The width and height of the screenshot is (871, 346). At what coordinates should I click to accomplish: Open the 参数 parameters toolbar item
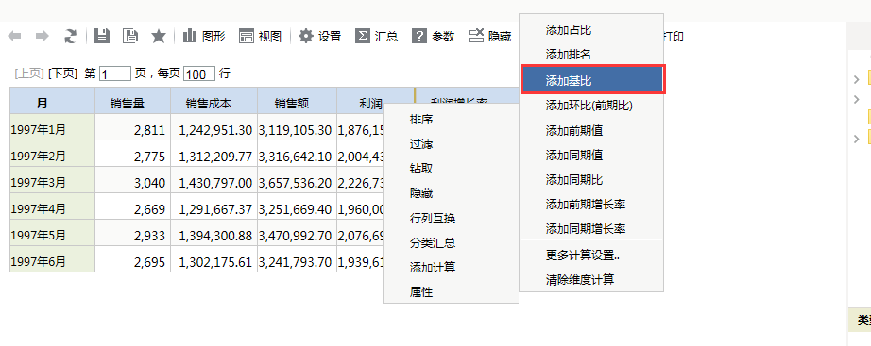(434, 37)
